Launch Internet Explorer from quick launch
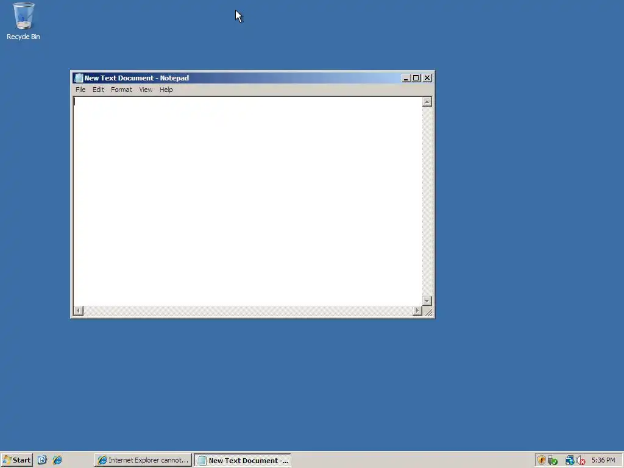This screenshot has width=624, height=468. click(x=57, y=460)
